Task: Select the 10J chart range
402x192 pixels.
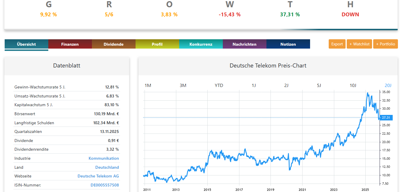Action: pyautogui.click(x=353, y=85)
